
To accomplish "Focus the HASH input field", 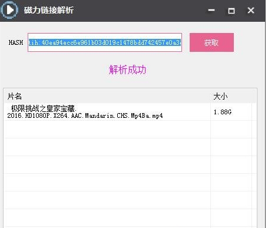I will coord(105,42).
